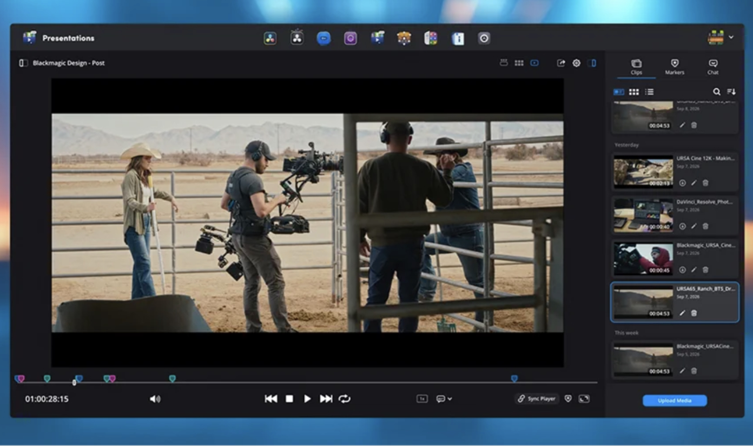753x446 pixels.
Task: Toggle the left sidebar panel
Action: [x=23, y=63]
